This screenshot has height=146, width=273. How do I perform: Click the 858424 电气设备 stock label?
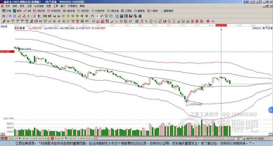point(262,28)
